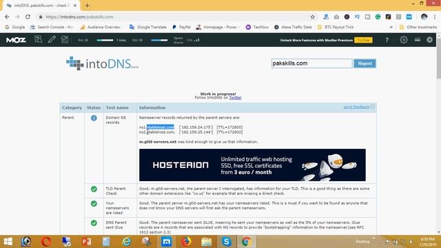Close the intoDNS pakskills.com tab
The image size is (441, 248).
(x=75, y=6)
